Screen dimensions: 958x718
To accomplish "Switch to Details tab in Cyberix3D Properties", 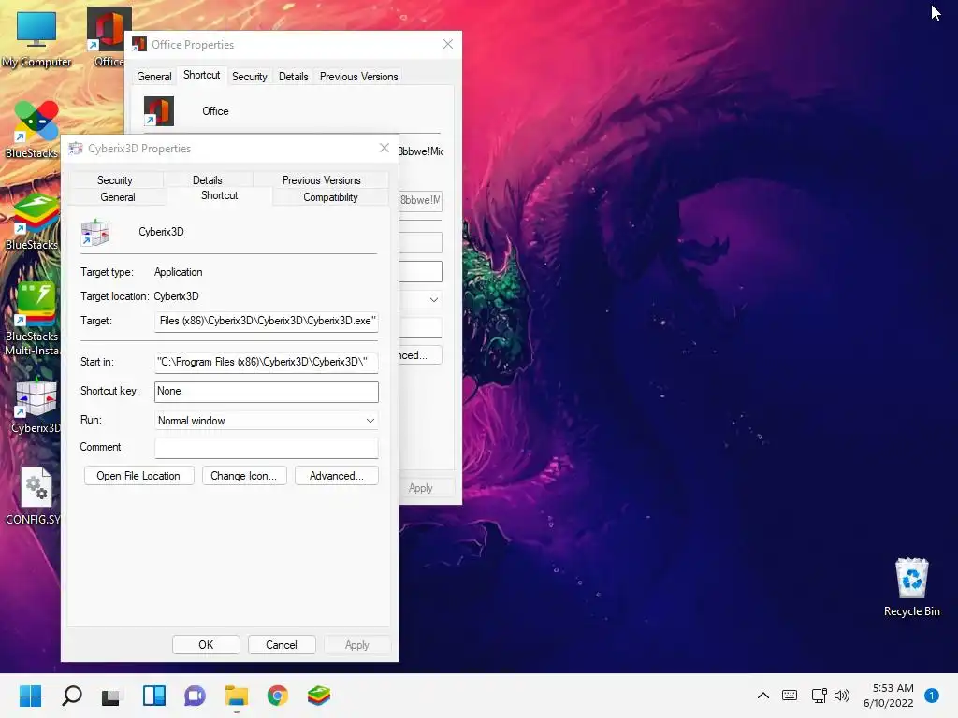I will tap(207, 180).
